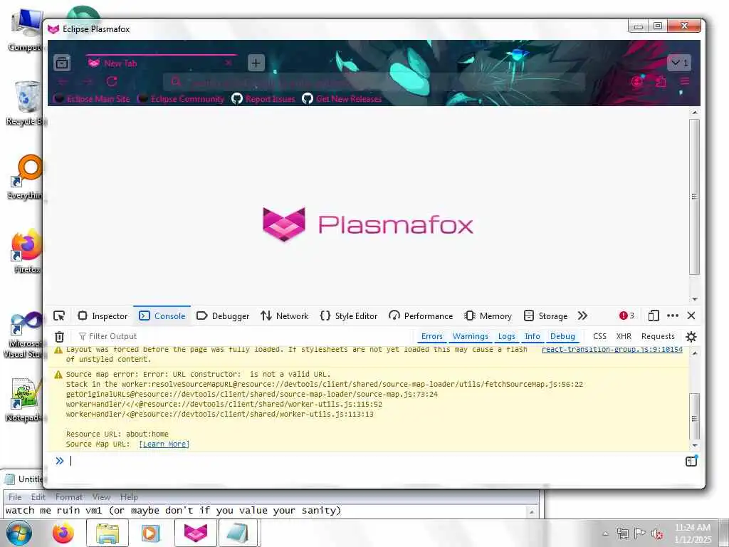Open Firefox from the taskbar
Viewport: 729px width, 547px height.
coord(63,533)
